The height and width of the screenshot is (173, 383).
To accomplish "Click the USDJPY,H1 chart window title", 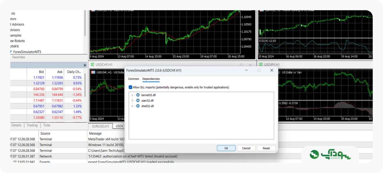I will pyautogui.click(x=272, y=65).
